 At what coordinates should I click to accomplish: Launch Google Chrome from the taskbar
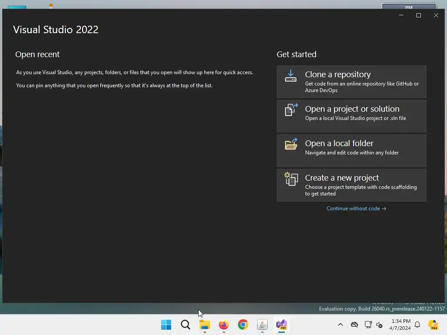click(x=243, y=325)
